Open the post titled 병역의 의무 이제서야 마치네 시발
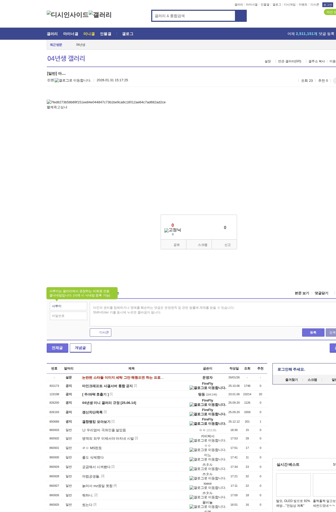Screen dimensions: 336x512 point(108,438)
